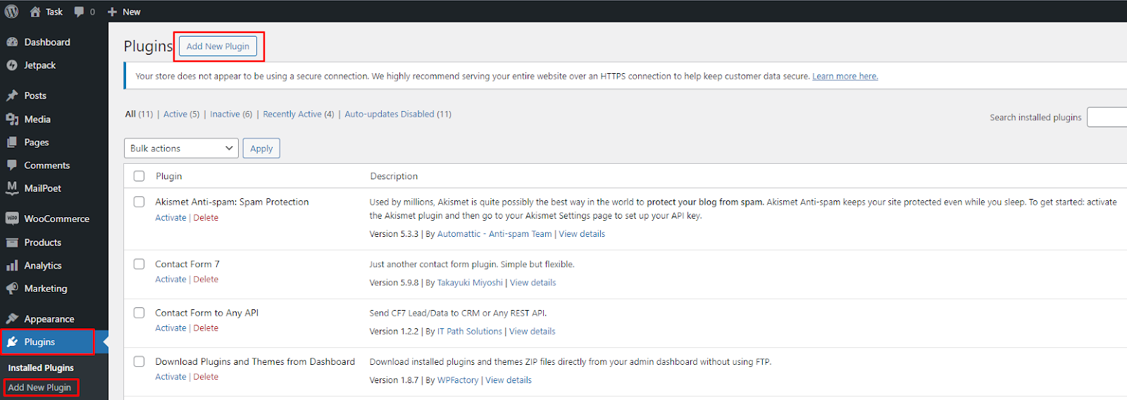
Task: Click the Dashboard gauge icon
Action: (12, 42)
